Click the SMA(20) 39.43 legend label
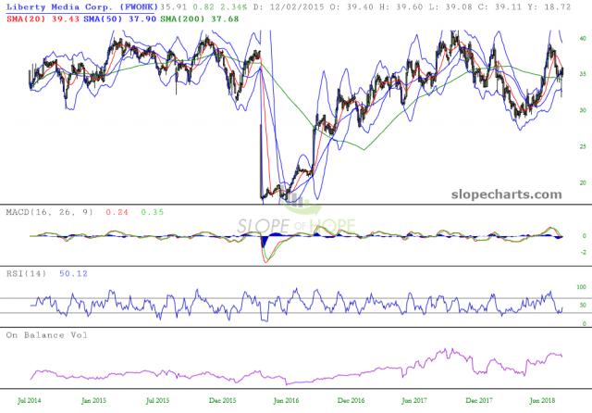592x413 pixels. coord(43,19)
